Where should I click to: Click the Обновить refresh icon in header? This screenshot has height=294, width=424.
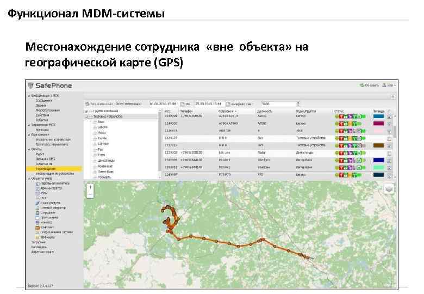(x=362, y=85)
